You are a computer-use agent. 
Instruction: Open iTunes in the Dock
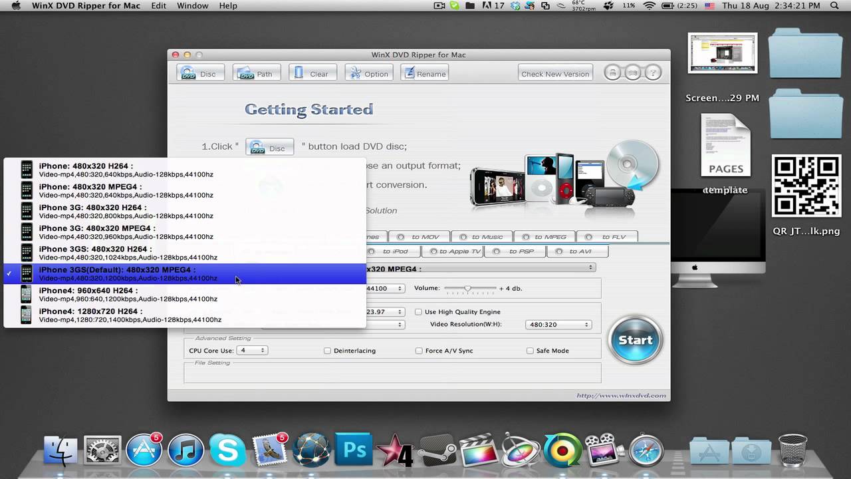pos(185,450)
